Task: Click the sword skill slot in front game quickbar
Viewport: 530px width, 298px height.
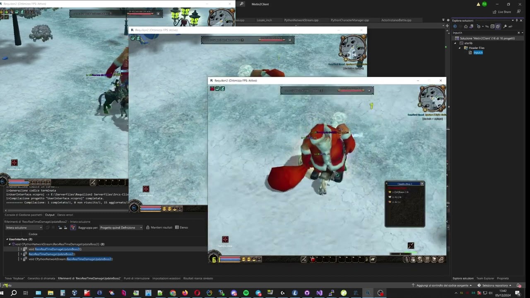Action: pyautogui.click(x=304, y=259)
